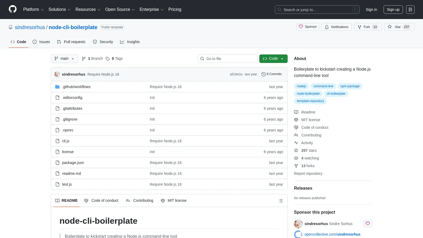Open commit a524e2a hash link
The width and height of the screenshot is (423, 238).
click(x=236, y=74)
